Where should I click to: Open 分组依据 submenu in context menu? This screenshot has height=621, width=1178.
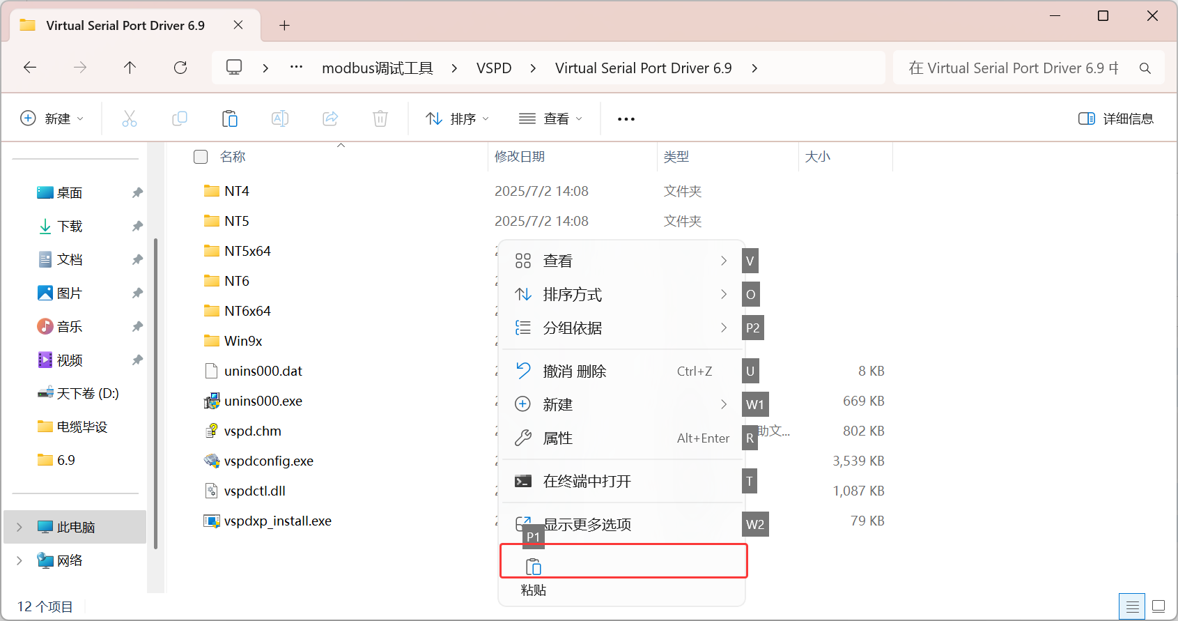click(623, 328)
